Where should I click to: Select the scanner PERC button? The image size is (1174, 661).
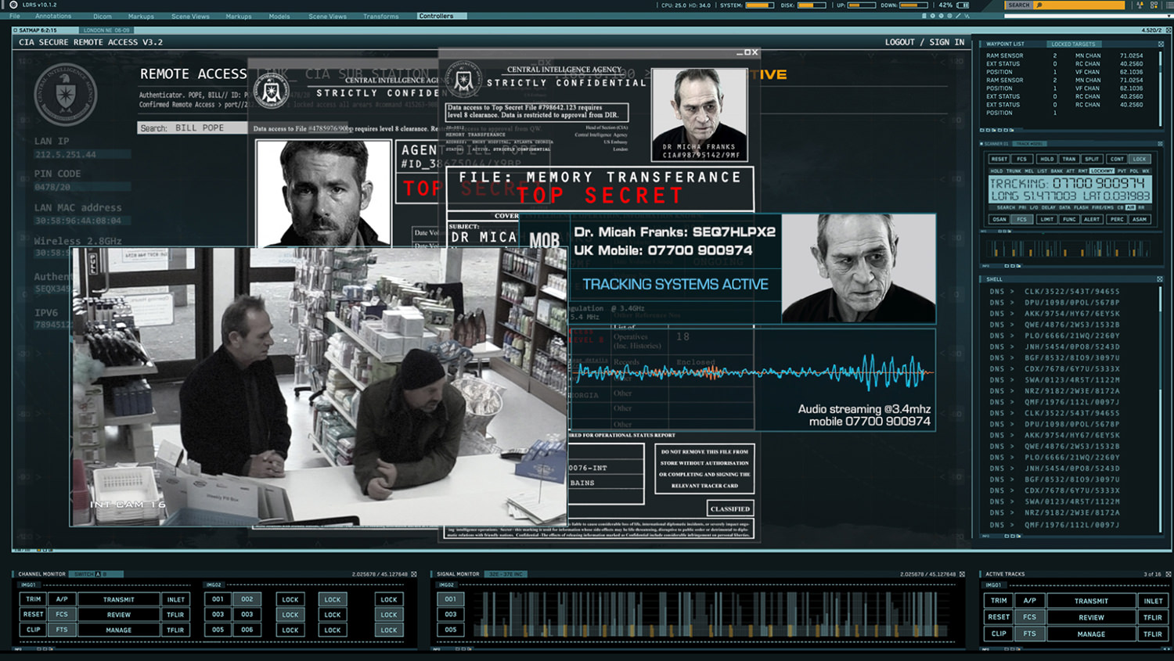pyautogui.click(x=1117, y=219)
